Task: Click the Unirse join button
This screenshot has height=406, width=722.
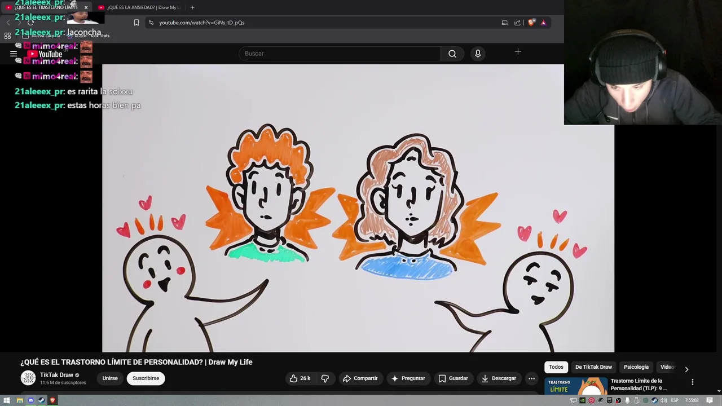Action: (110, 378)
